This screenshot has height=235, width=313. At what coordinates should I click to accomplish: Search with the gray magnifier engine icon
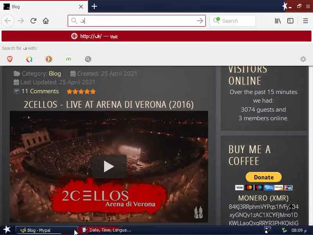(x=88, y=59)
